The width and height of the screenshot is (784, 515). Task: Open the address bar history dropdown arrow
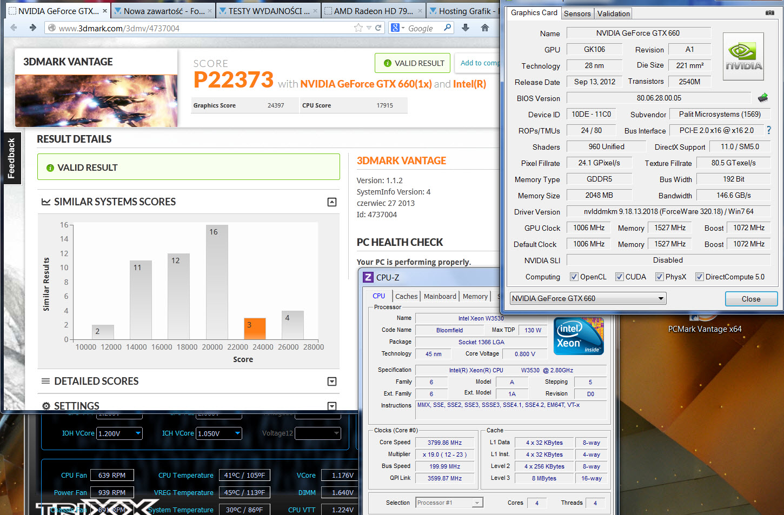(x=369, y=28)
